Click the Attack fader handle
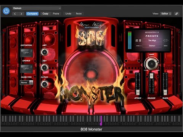The image size is (183, 137). (138, 92)
